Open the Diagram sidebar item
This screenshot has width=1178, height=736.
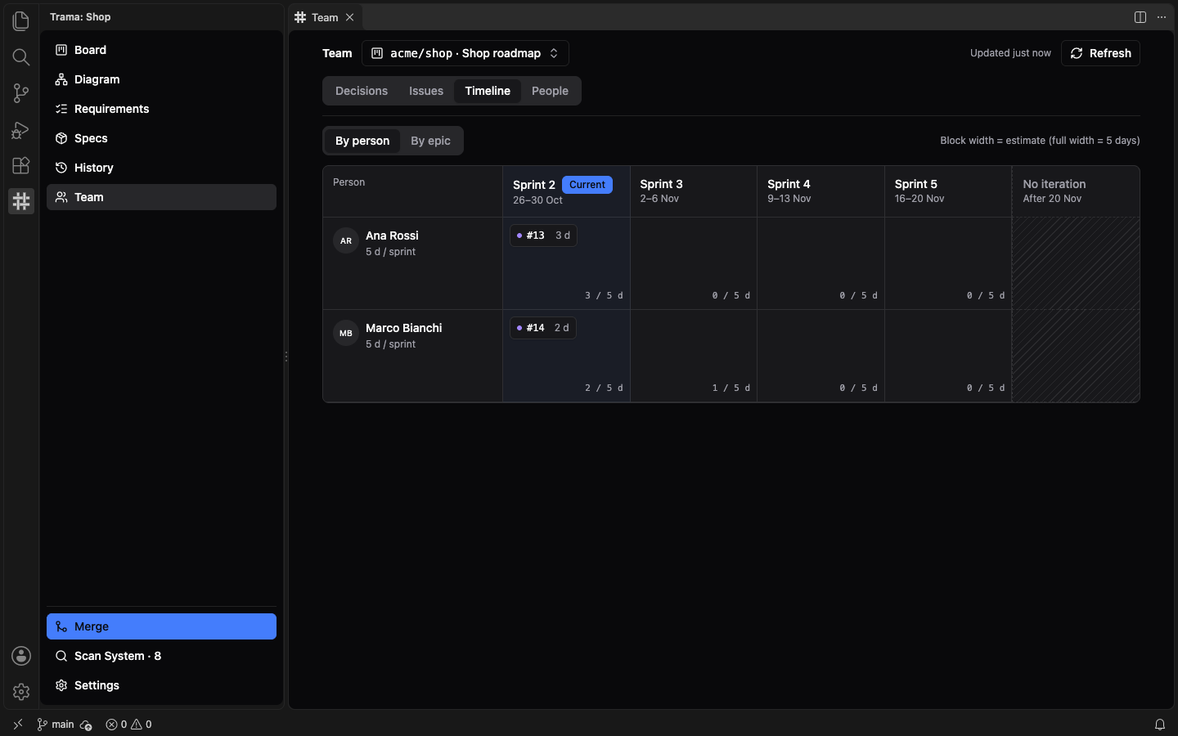coord(161,79)
